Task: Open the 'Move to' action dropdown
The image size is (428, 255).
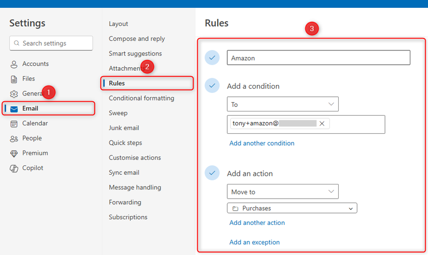Action: [283, 192]
